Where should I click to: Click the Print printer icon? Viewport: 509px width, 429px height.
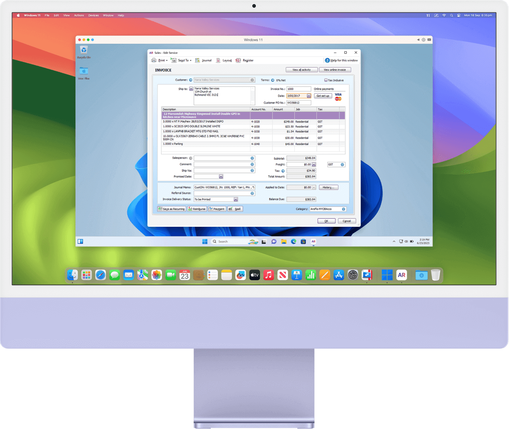point(154,60)
